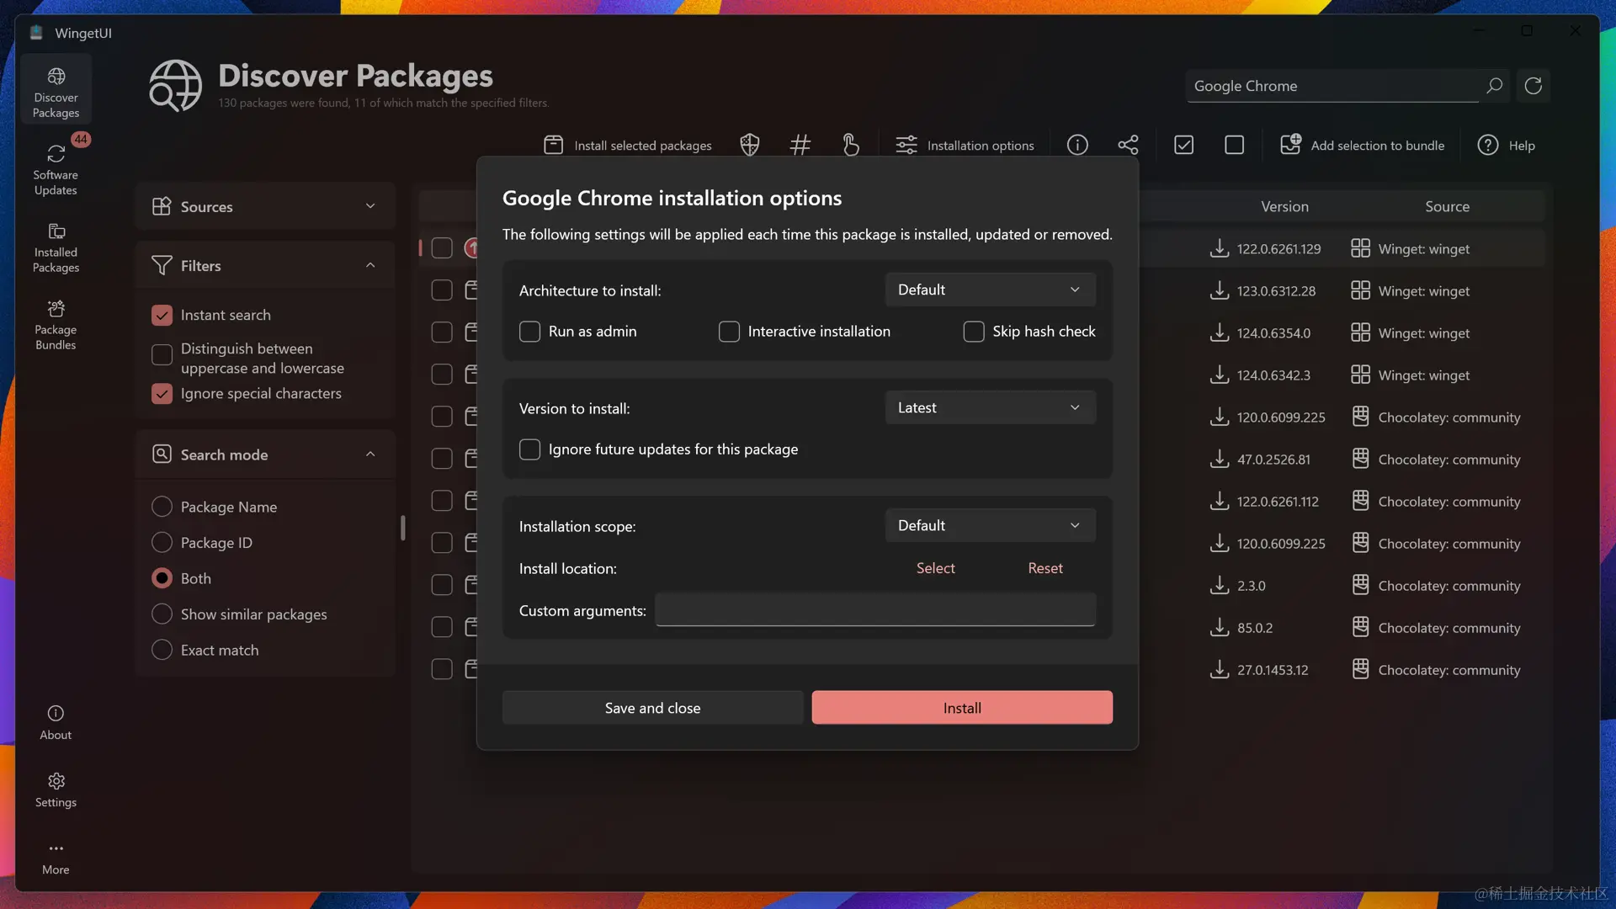The image size is (1616, 909).
Task: Enable Skip hash check checkbox
Action: (x=974, y=332)
